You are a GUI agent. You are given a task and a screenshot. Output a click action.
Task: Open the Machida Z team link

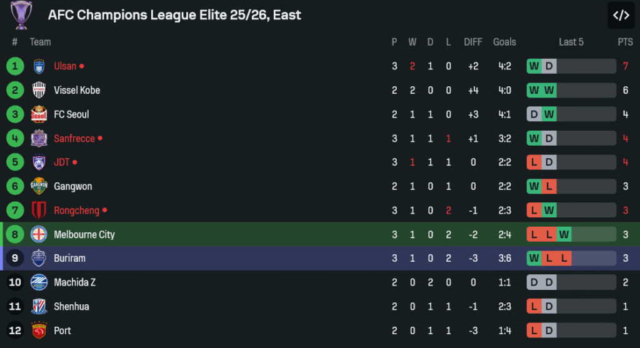pyautogui.click(x=75, y=282)
